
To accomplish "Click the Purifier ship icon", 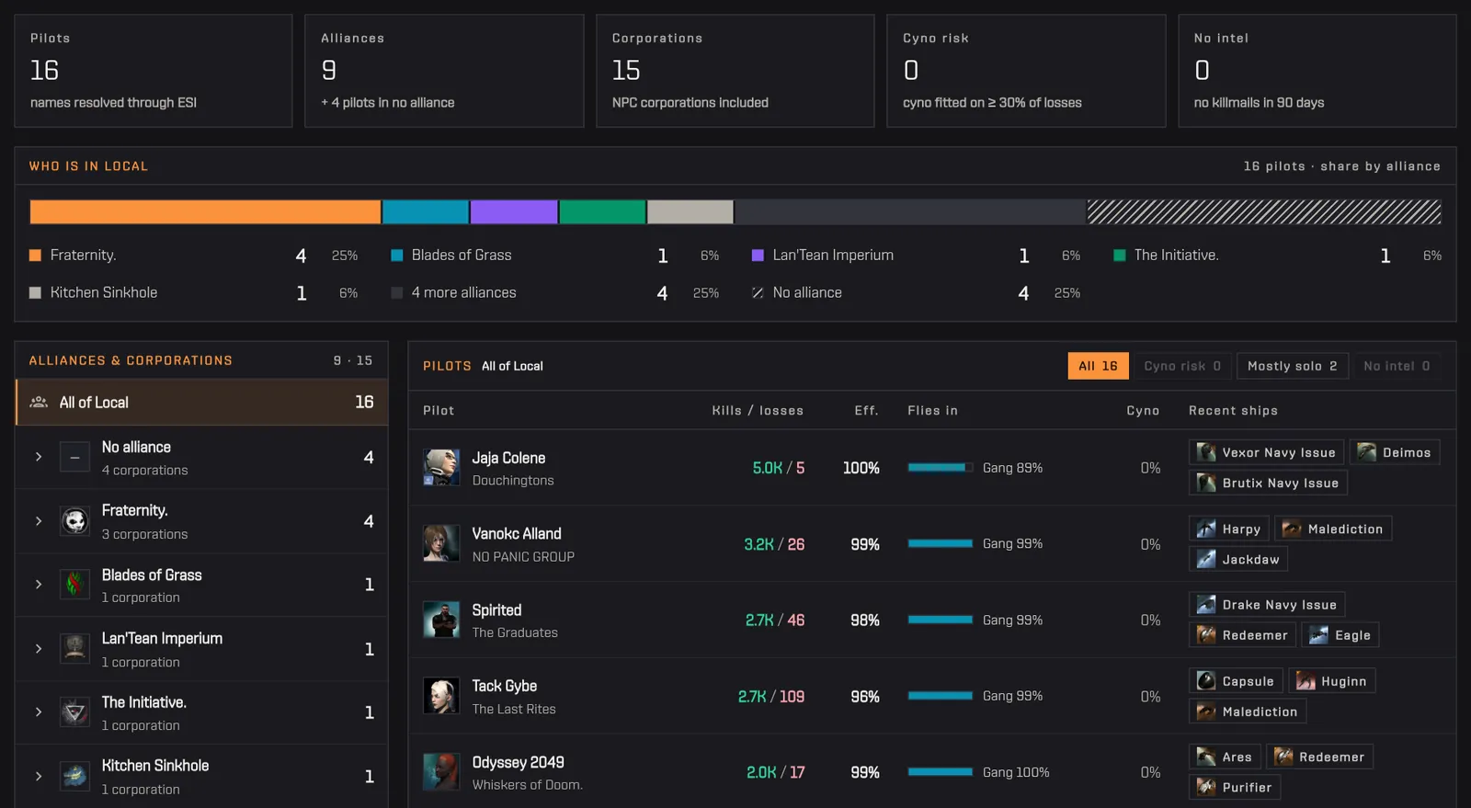I will [1206, 788].
